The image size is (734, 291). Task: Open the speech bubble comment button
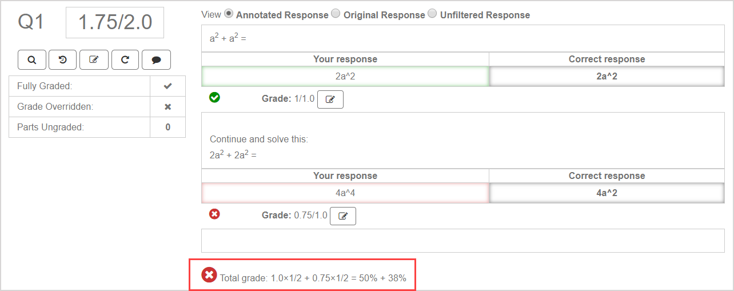(x=125, y=59)
